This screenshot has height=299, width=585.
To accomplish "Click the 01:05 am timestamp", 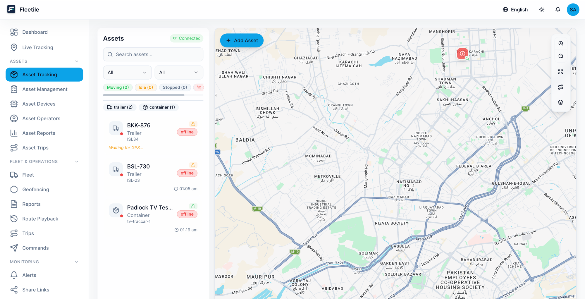I will pos(186,189).
